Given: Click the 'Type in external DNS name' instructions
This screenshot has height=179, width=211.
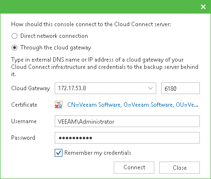Looking at the screenshot, I should (x=105, y=67).
